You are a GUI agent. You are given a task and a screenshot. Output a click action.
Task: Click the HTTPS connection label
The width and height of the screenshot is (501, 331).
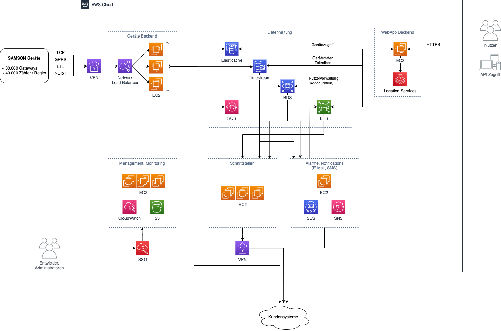coord(433,45)
